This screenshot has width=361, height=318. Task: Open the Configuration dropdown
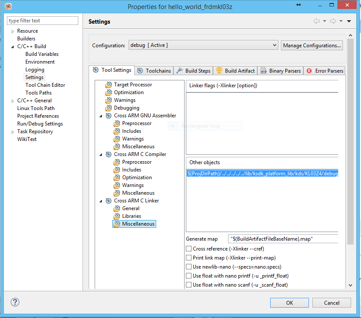203,45
